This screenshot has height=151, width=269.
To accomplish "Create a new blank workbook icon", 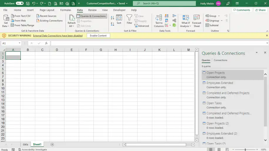I will coord(50,4).
